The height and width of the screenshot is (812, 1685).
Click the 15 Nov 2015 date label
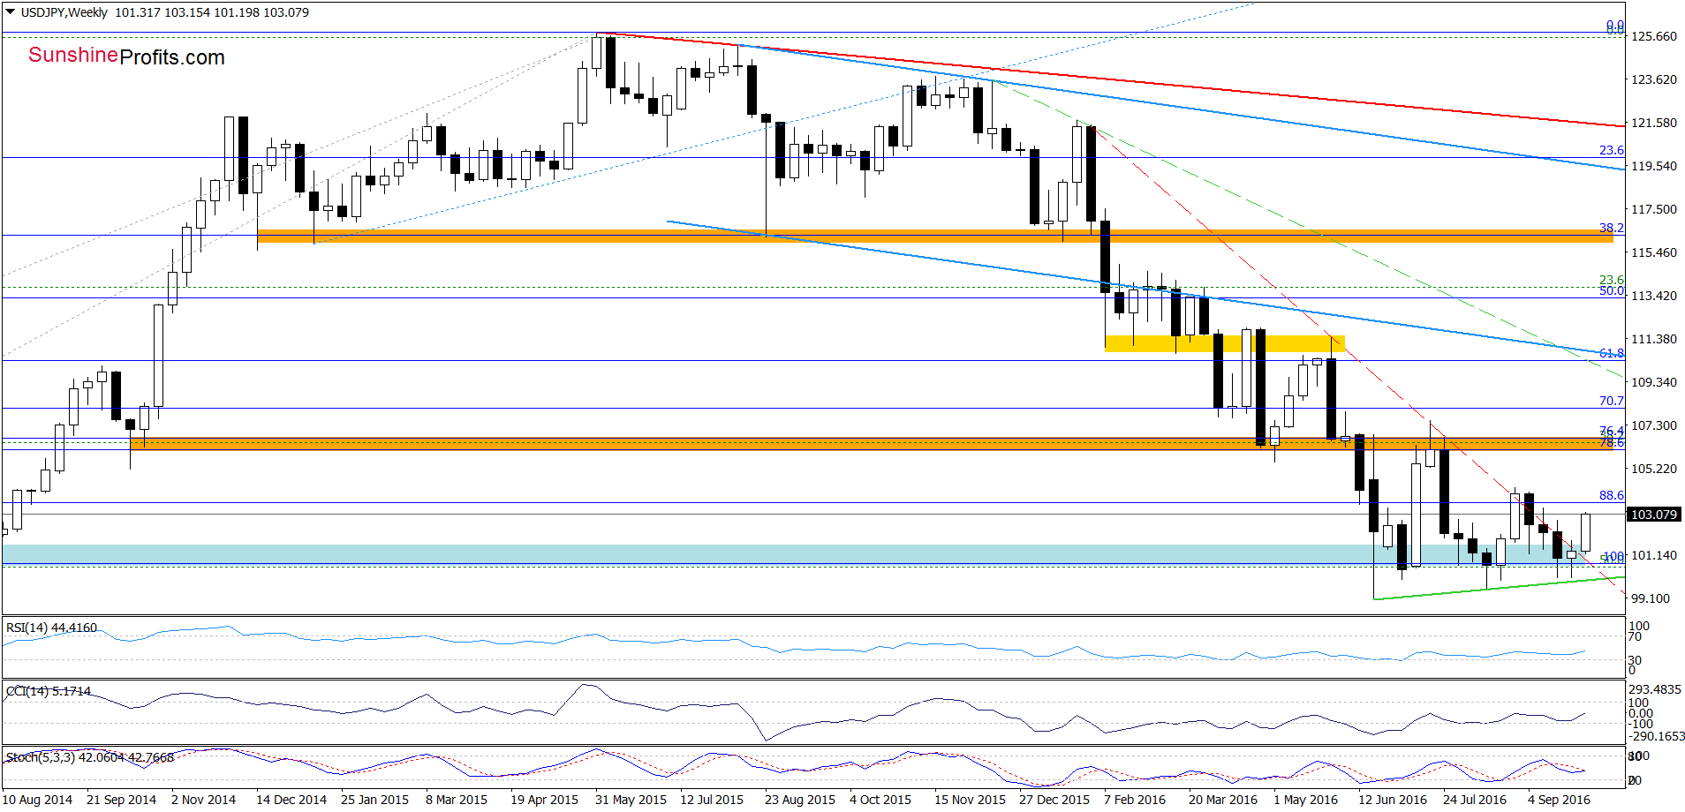tap(970, 800)
